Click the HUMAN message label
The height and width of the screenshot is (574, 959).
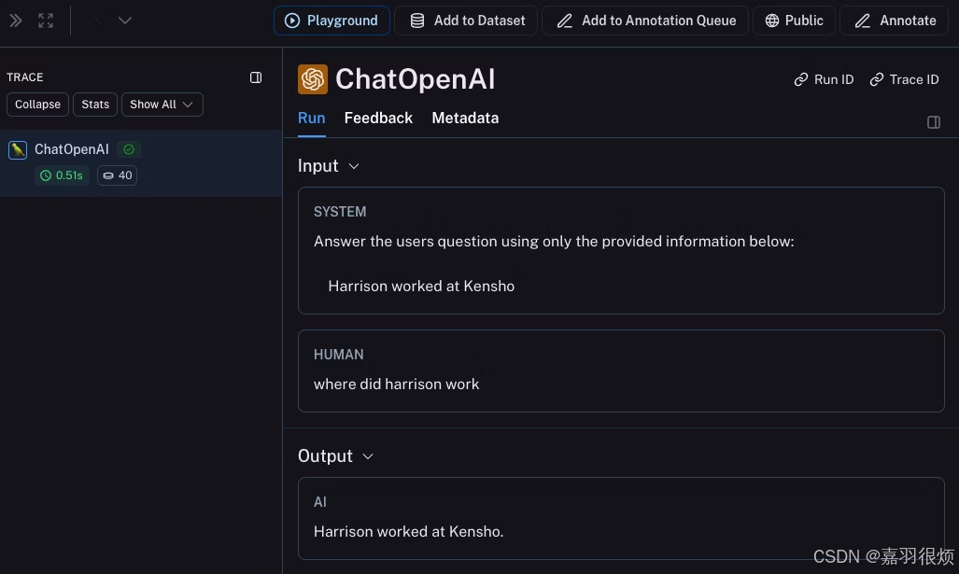coord(339,355)
